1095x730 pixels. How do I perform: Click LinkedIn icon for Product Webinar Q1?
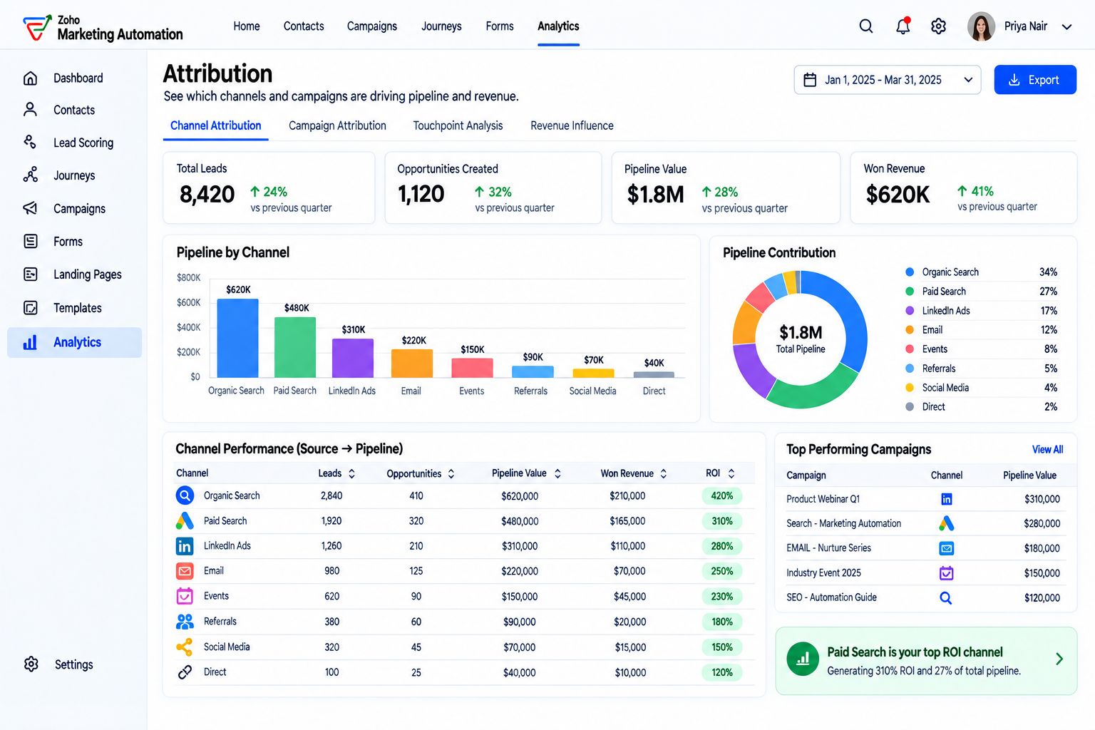[947, 499]
